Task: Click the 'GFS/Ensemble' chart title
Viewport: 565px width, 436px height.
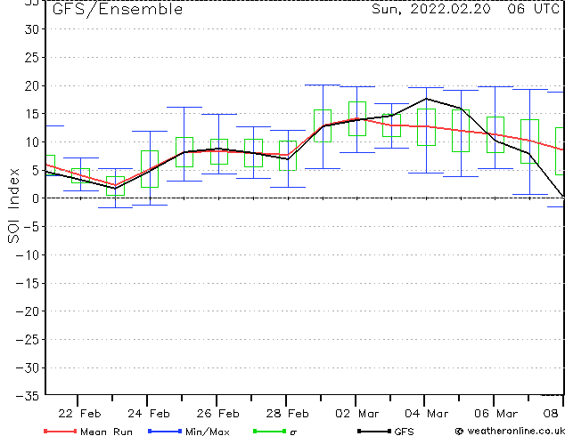Action: click(118, 10)
